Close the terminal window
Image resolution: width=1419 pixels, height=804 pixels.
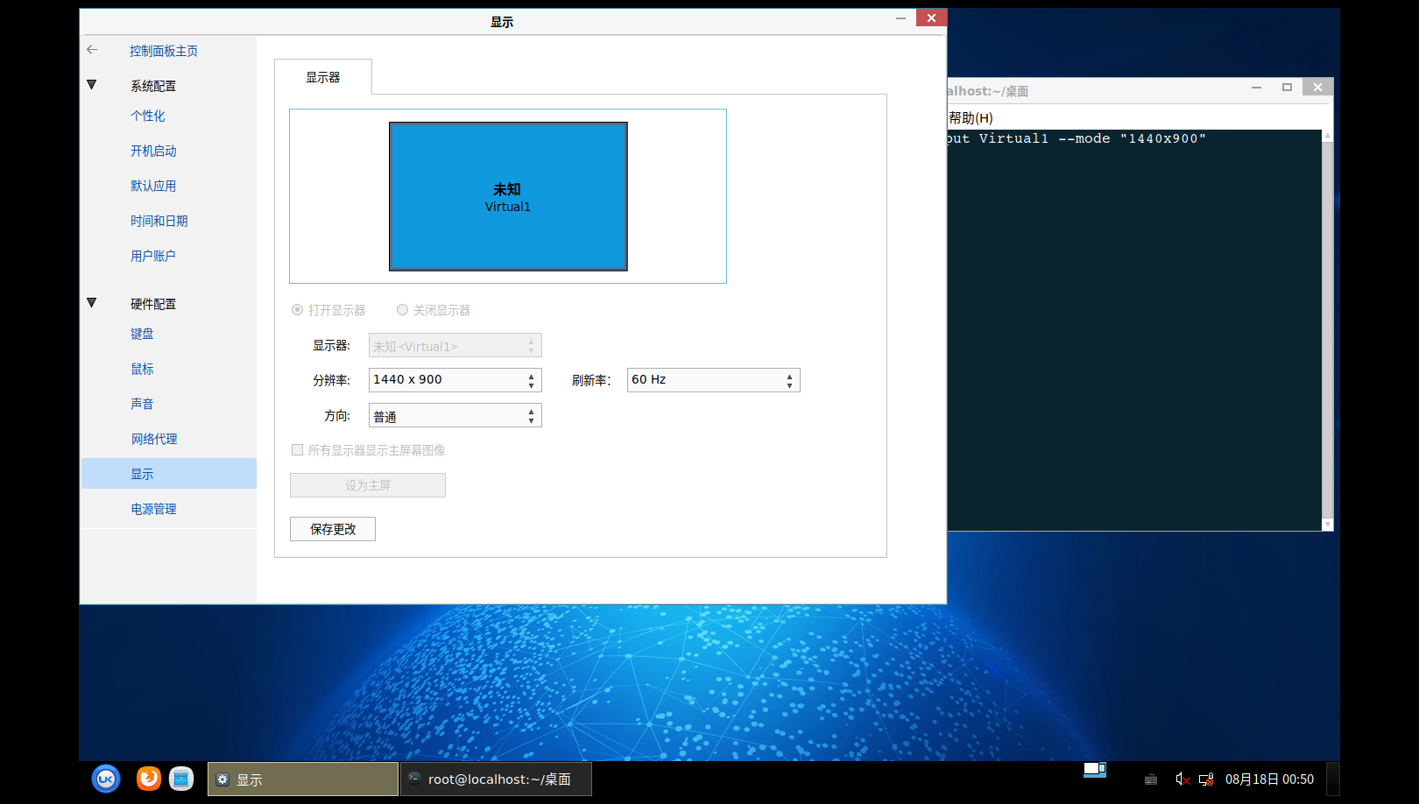1317,87
